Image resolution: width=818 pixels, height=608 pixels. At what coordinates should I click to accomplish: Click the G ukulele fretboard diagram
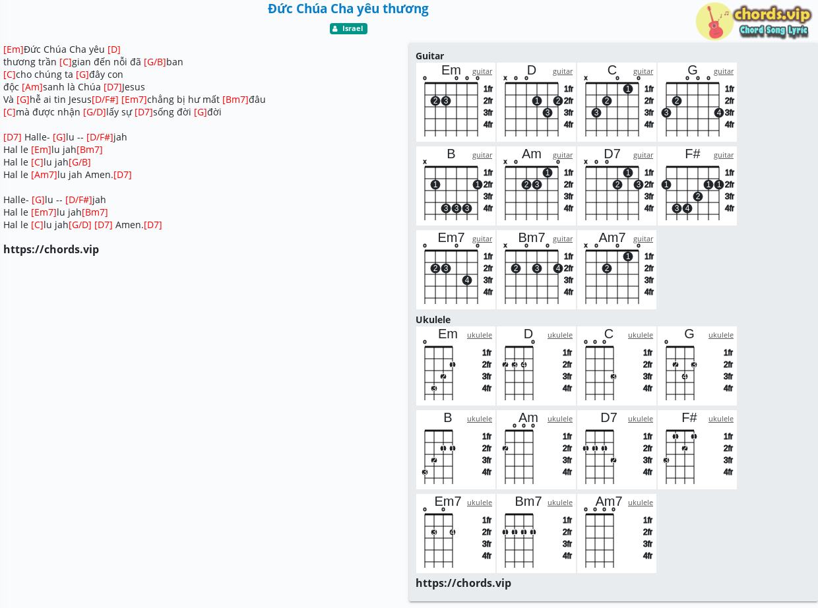(697, 366)
